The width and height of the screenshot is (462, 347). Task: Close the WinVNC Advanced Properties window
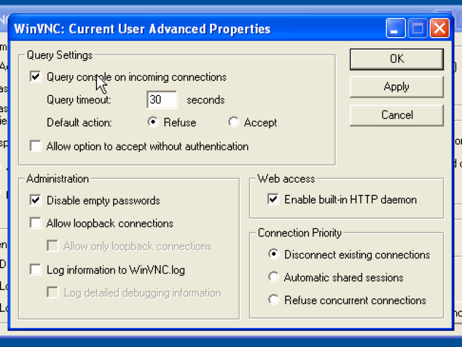click(439, 28)
